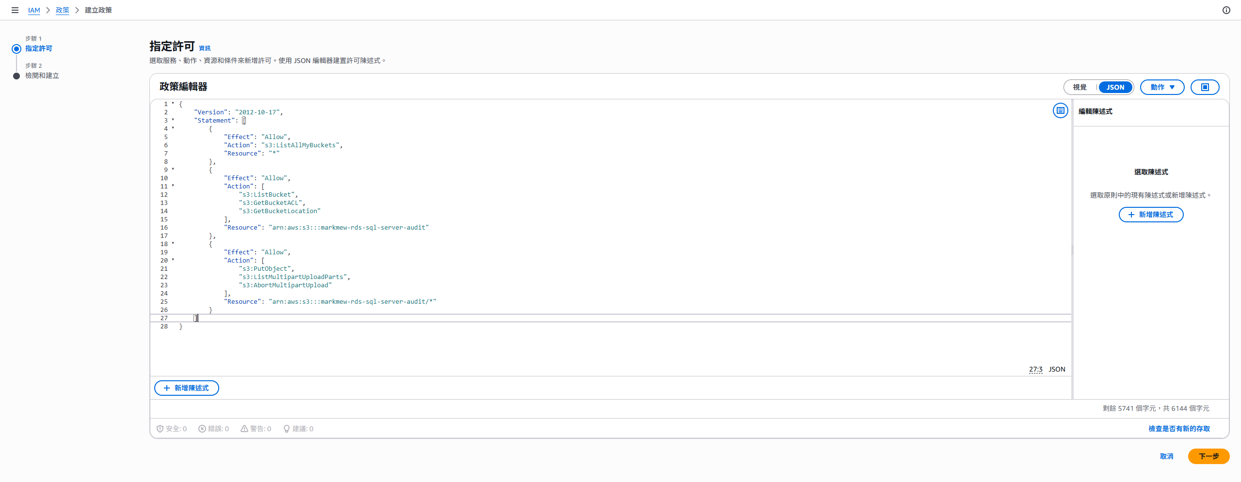This screenshot has width=1241, height=482.
Task: Click 新增陳述式 button below the editor
Action: [x=187, y=388]
